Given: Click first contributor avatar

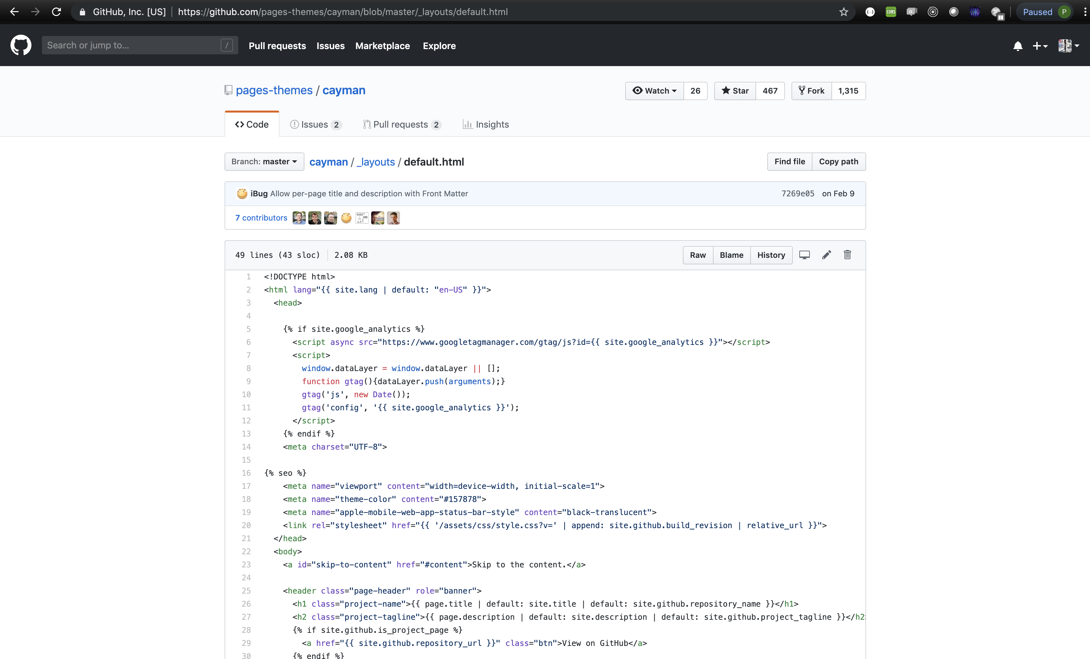Looking at the screenshot, I should click(299, 218).
